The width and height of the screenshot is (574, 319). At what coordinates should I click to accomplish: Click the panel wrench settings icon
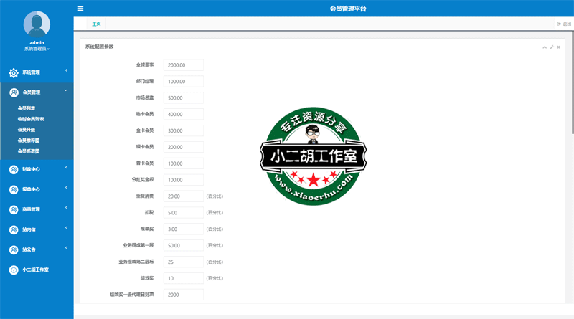(x=551, y=47)
